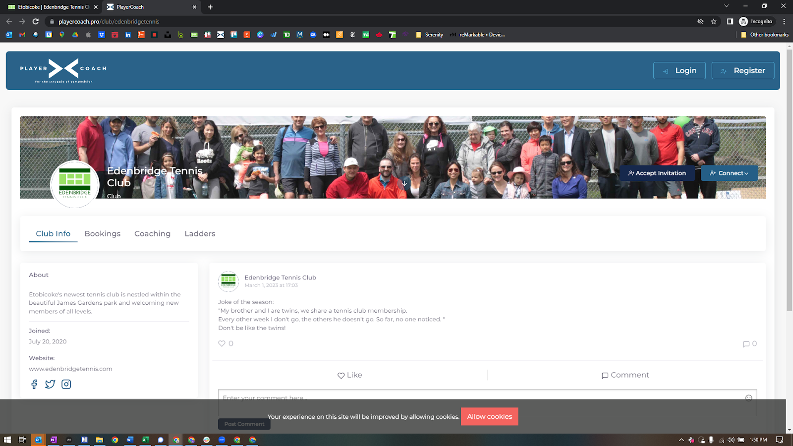This screenshot has height=446, width=793.
Task: Open the Windows notification center
Action: coord(779,440)
